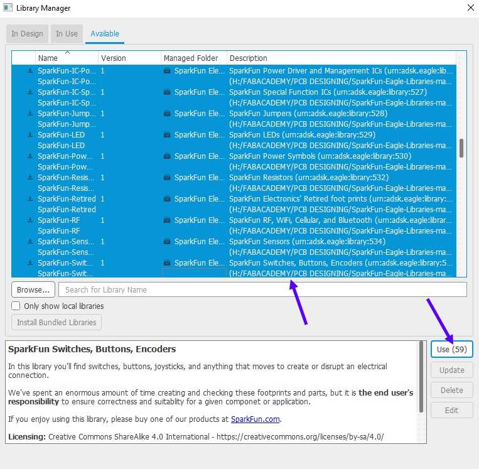Click managed folder icon in Power Symbols row
479x469 pixels.
167,156
